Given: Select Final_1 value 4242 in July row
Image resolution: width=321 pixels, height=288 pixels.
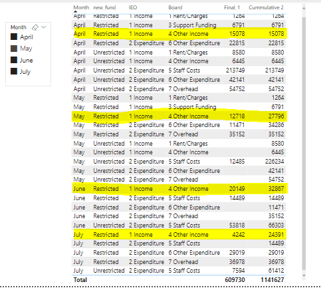Looking at the screenshot, I should click(239, 235).
